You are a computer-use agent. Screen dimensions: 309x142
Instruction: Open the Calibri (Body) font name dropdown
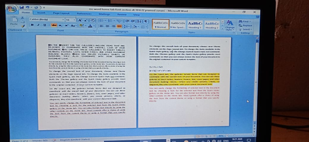coord(46,20)
